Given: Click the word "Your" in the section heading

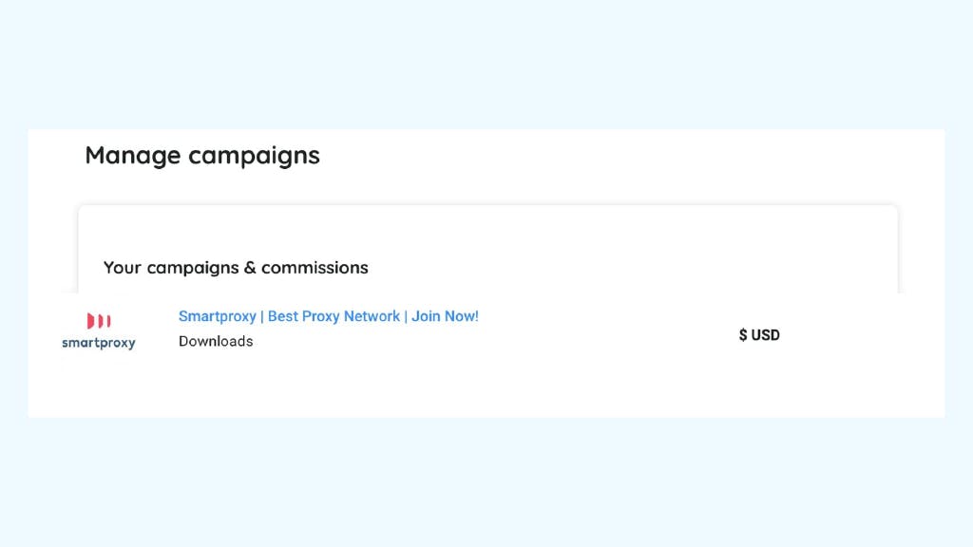Looking at the screenshot, I should pyautogui.click(x=123, y=267).
